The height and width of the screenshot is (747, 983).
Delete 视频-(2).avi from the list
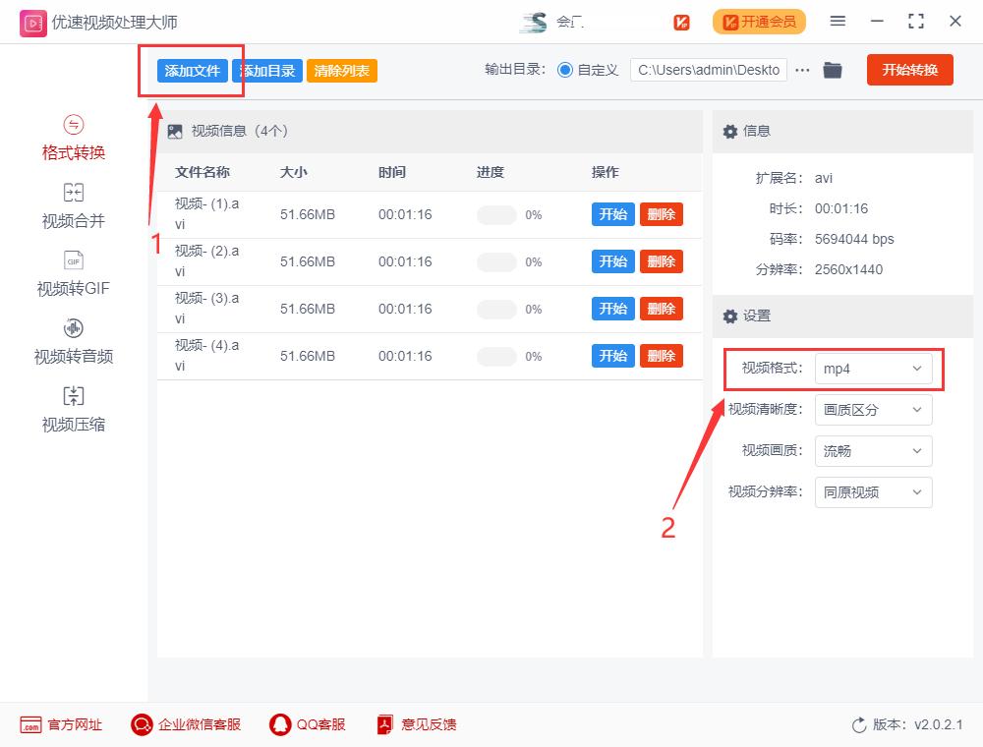point(661,261)
